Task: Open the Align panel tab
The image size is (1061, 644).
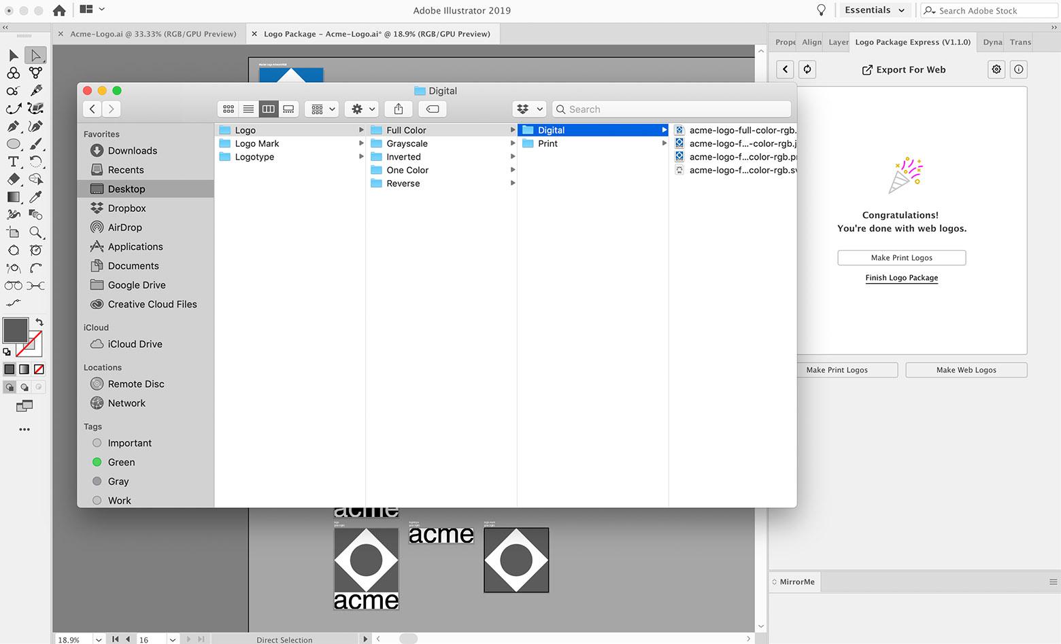Action: tap(811, 42)
